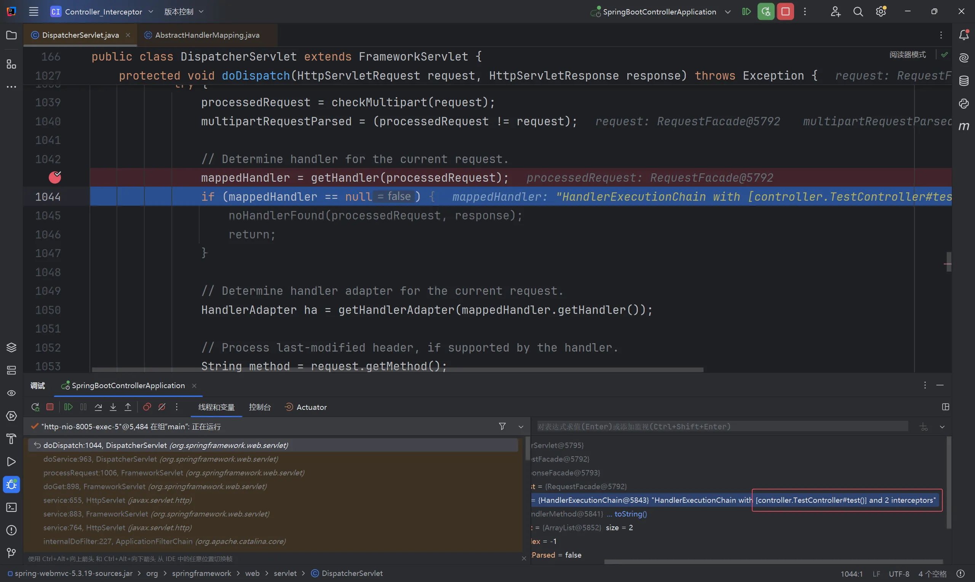Image resolution: width=975 pixels, height=582 pixels.
Task: Open run configuration SpringBootControllerApplication dropdown
Action: pos(660,11)
